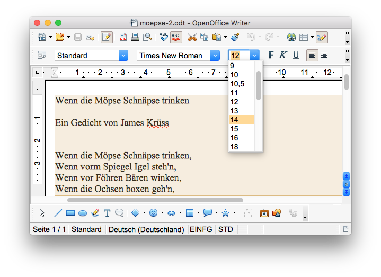Viewport: 381px width, 277px height.
Task: Select the Callouts speech bubble tool
Action: click(119, 213)
